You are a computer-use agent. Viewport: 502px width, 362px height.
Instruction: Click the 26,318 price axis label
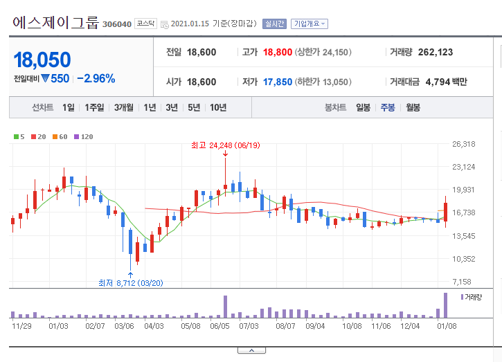point(464,144)
